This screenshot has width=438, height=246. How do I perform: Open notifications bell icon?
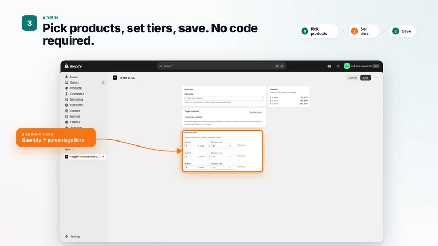click(x=338, y=66)
